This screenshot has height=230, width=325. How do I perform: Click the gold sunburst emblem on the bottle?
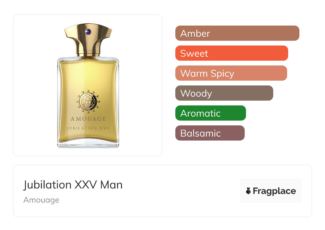point(88,101)
